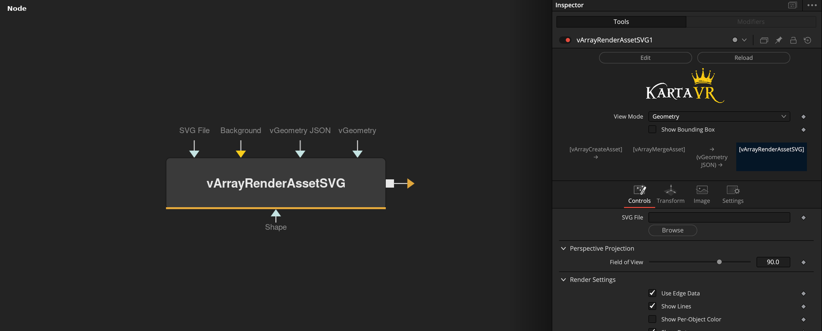Click the Reload button
Screen dimensions: 822x331
coord(743,58)
